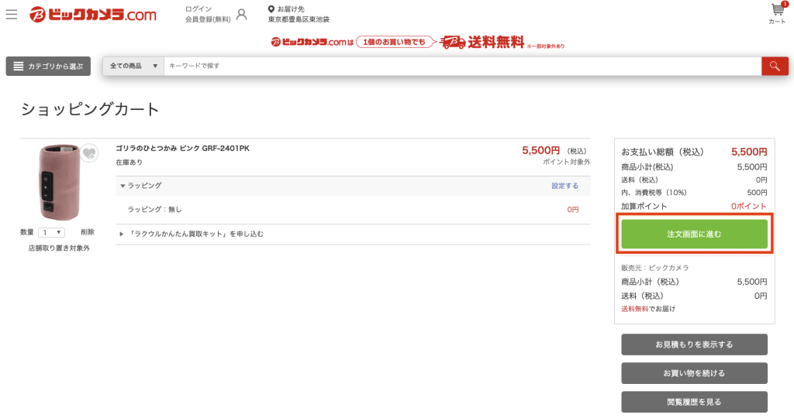The image size is (794, 418).
Task: Add item to favorites with heart icon
Action: (89, 152)
